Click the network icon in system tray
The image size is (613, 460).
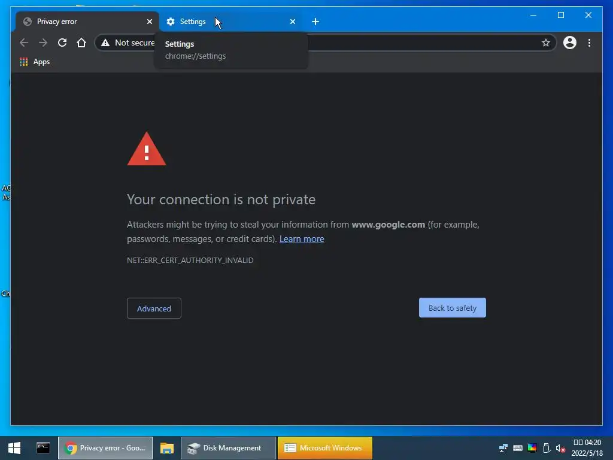click(503, 448)
